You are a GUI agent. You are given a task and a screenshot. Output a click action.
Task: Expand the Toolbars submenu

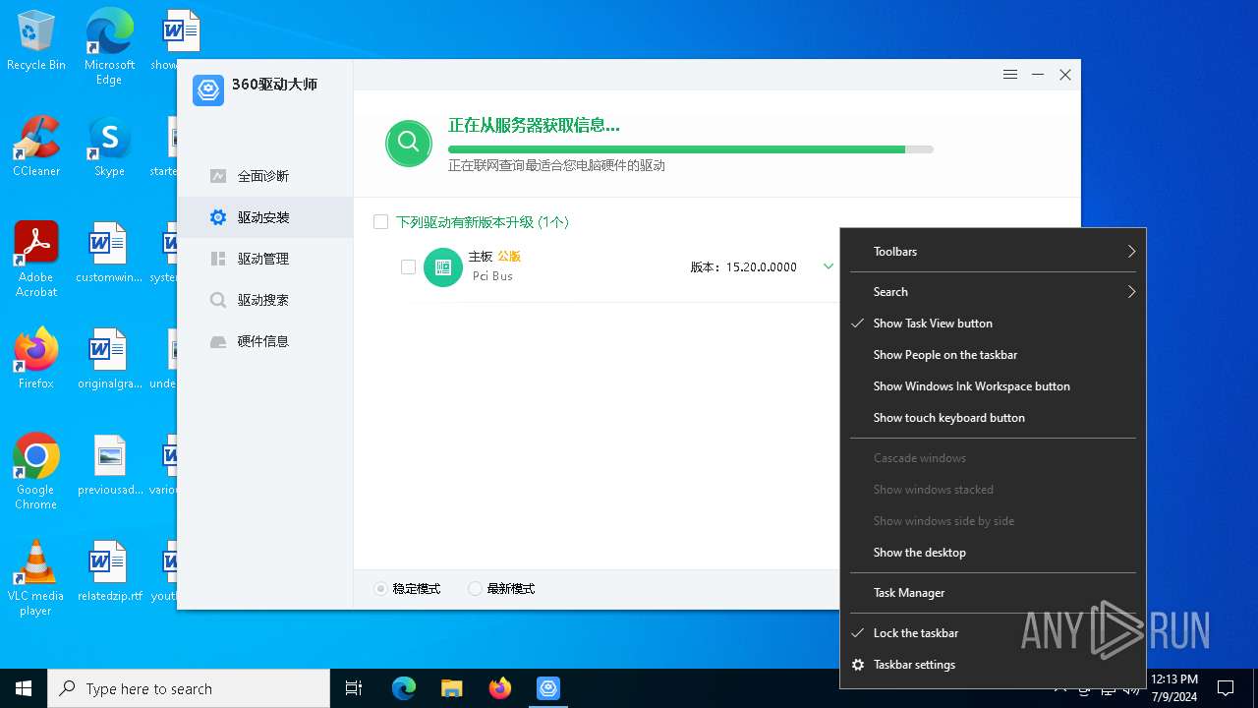coord(993,252)
